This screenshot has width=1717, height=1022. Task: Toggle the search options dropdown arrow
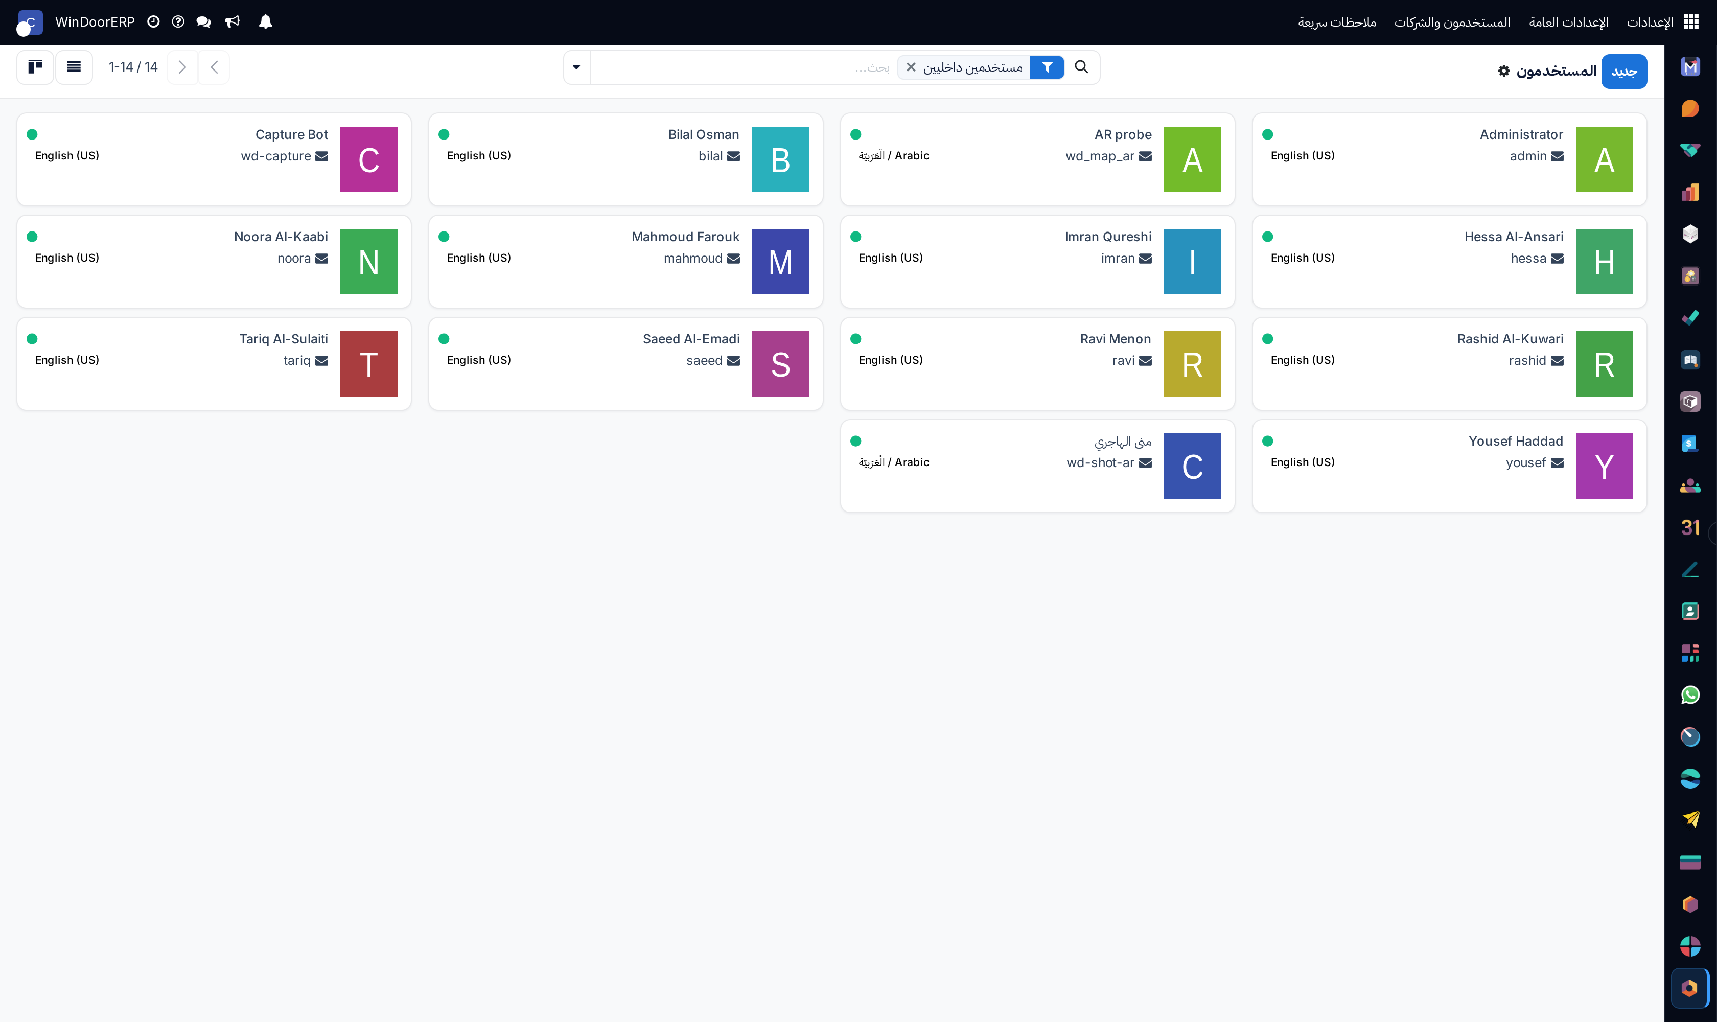(x=576, y=67)
